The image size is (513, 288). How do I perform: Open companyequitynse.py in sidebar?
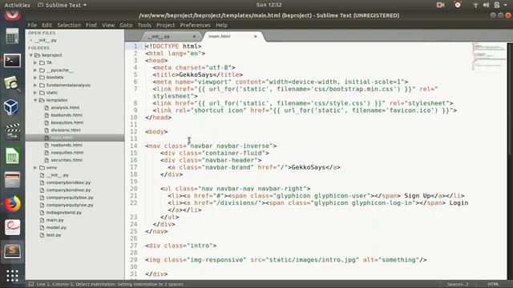70,205
